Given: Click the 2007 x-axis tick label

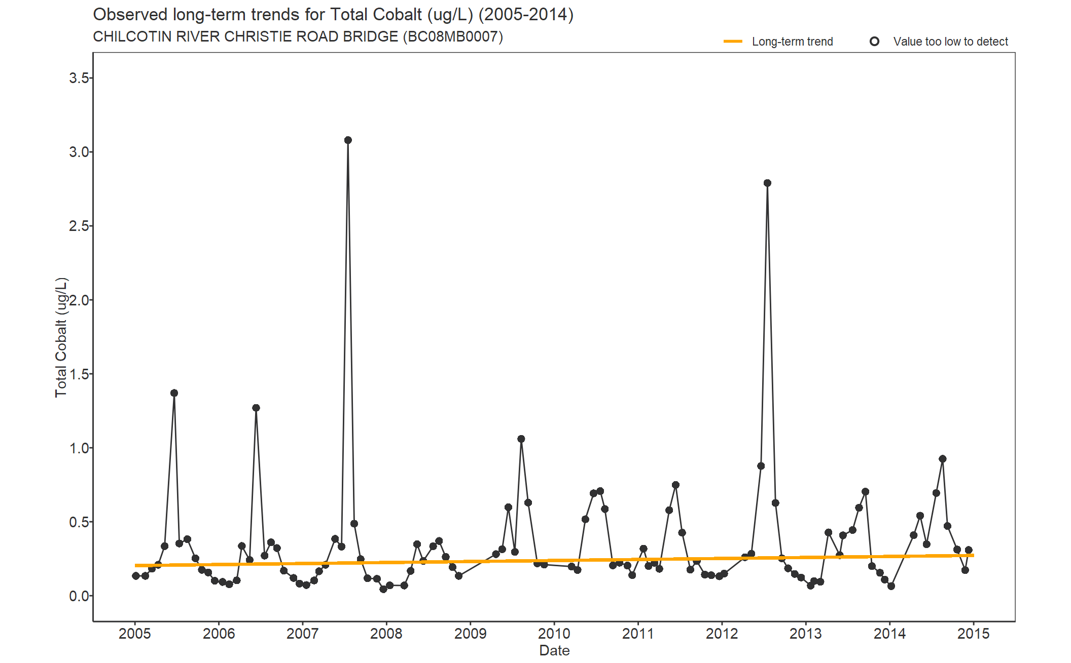Looking at the screenshot, I should click(303, 634).
